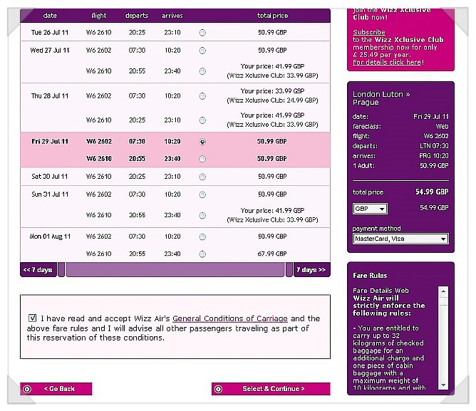476x411 pixels.
Task: Click the date column header
Action: [x=50, y=16]
